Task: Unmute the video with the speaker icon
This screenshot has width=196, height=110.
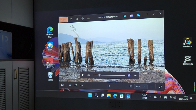Action: [88, 75]
